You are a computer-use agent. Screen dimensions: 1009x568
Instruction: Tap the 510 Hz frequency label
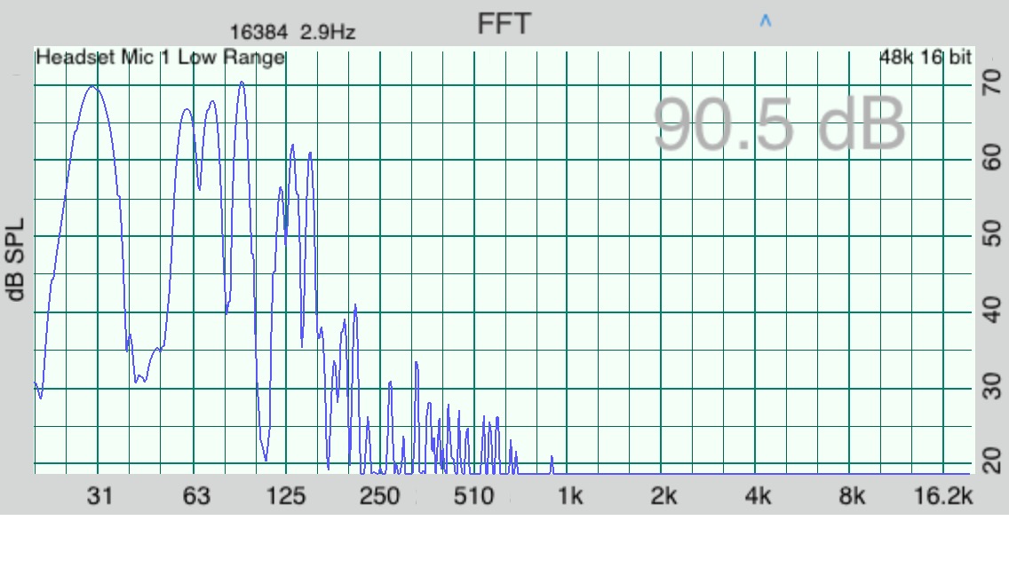coord(473,496)
